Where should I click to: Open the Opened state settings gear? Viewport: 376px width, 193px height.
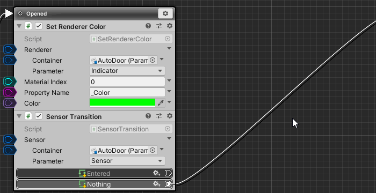click(x=165, y=13)
